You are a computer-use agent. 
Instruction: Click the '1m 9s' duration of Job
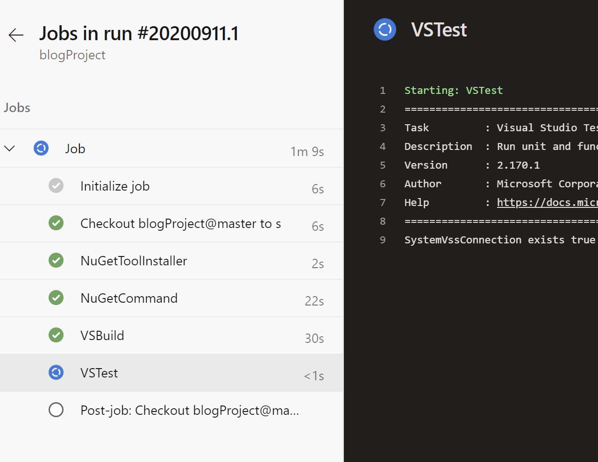[307, 151]
